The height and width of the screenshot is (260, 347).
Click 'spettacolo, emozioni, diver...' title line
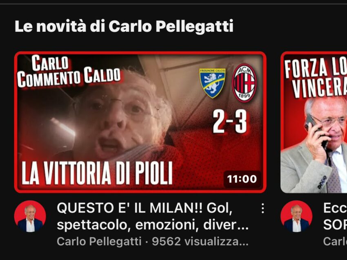click(x=153, y=225)
